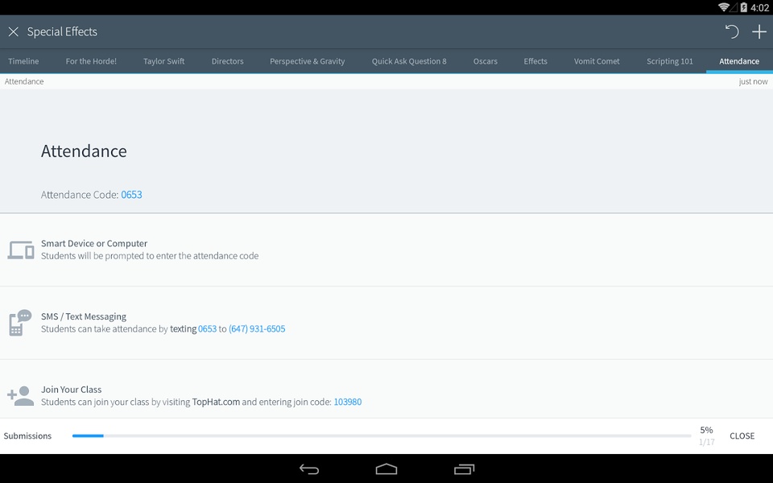Image resolution: width=773 pixels, height=483 pixels.
Task: Tap the add-person Join Your Class icon
Action: (21, 396)
